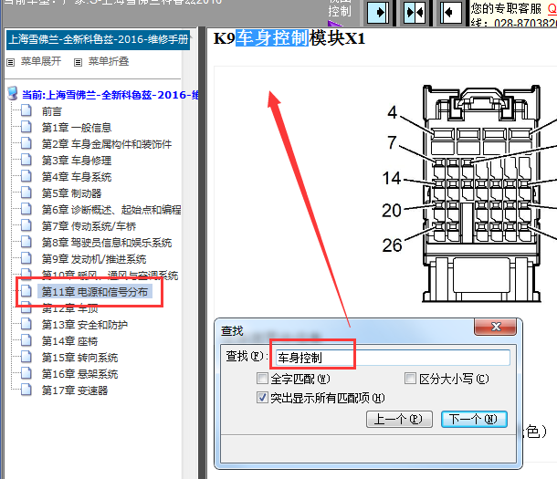Image resolution: width=557 pixels, height=479 pixels.
Task: Click page icon beside 第15章 转向系统
Action: click(x=26, y=357)
